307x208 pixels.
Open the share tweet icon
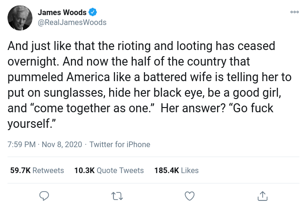(x=263, y=195)
